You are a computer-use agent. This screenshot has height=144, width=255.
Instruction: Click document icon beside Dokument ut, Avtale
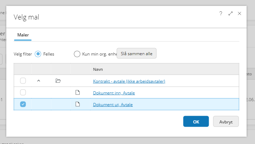coord(78,104)
